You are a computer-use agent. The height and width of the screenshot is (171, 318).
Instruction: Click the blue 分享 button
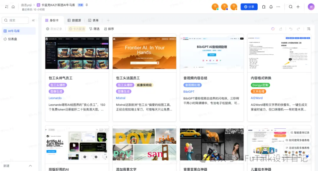coord(249,7)
